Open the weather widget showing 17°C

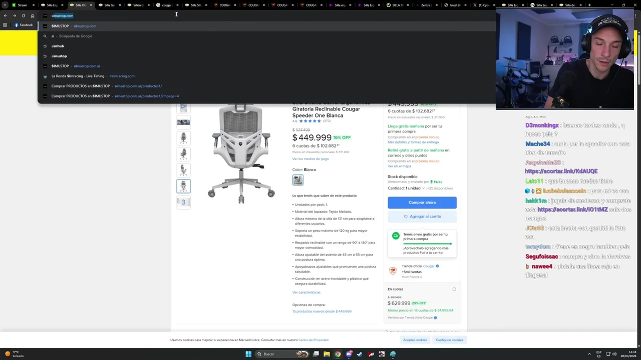15,354
